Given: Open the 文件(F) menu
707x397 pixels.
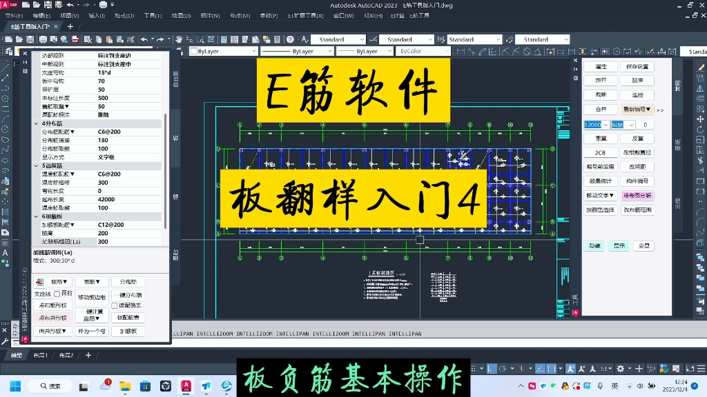Looking at the screenshot, I should point(14,15).
